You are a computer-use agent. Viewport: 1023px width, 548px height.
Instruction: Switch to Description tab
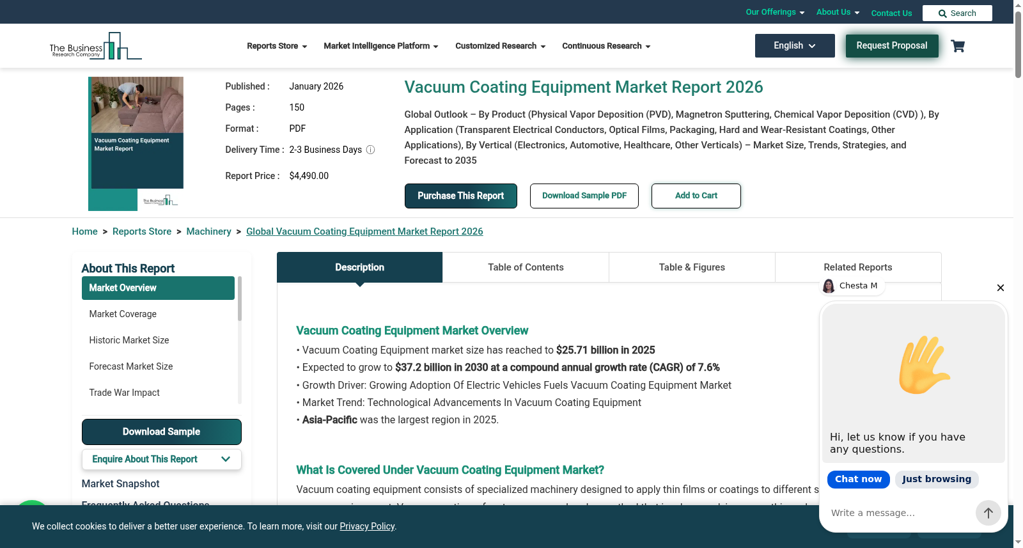click(359, 267)
